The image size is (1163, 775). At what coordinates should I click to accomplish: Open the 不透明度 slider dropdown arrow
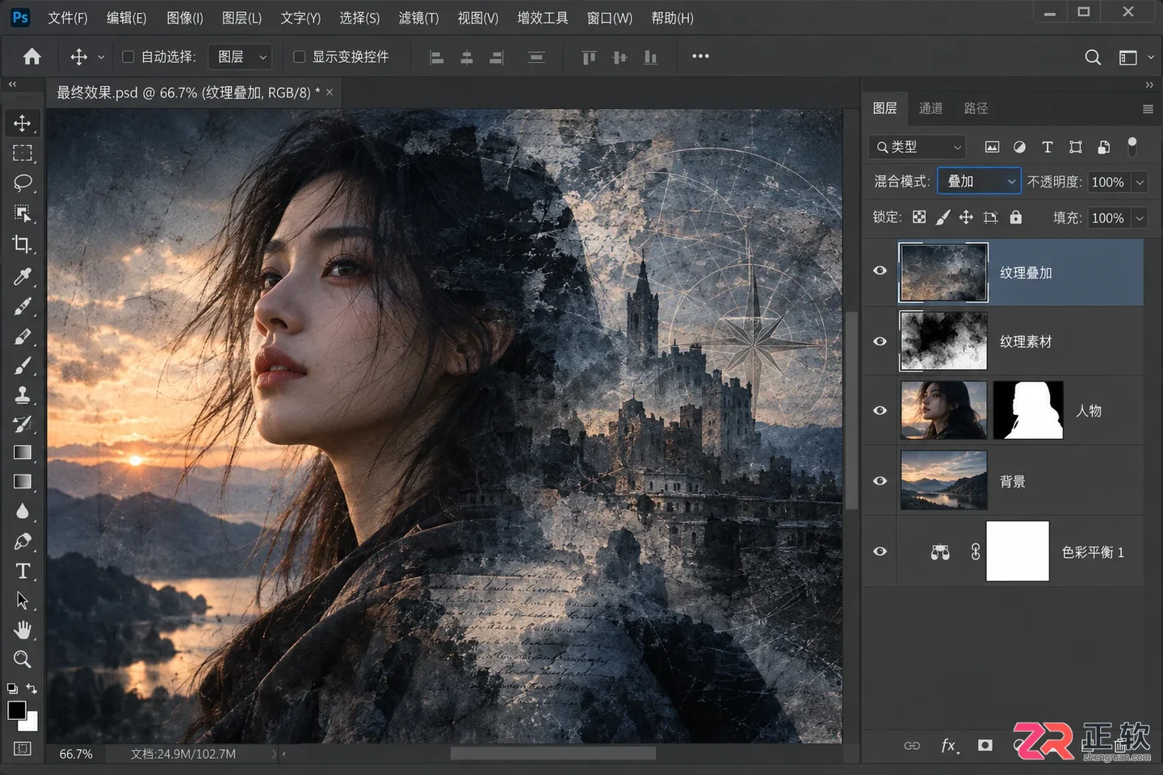pos(1140,182)
